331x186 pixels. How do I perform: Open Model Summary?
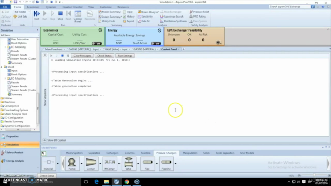[109, 12]
